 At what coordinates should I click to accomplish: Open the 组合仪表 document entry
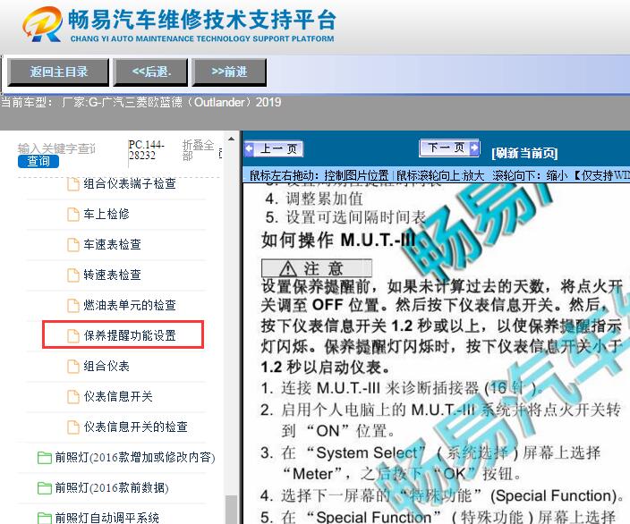click(106, 366)
